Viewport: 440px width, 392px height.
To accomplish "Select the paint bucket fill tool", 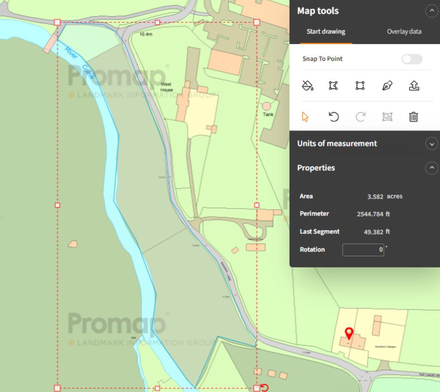I will [x=307, y=85].
